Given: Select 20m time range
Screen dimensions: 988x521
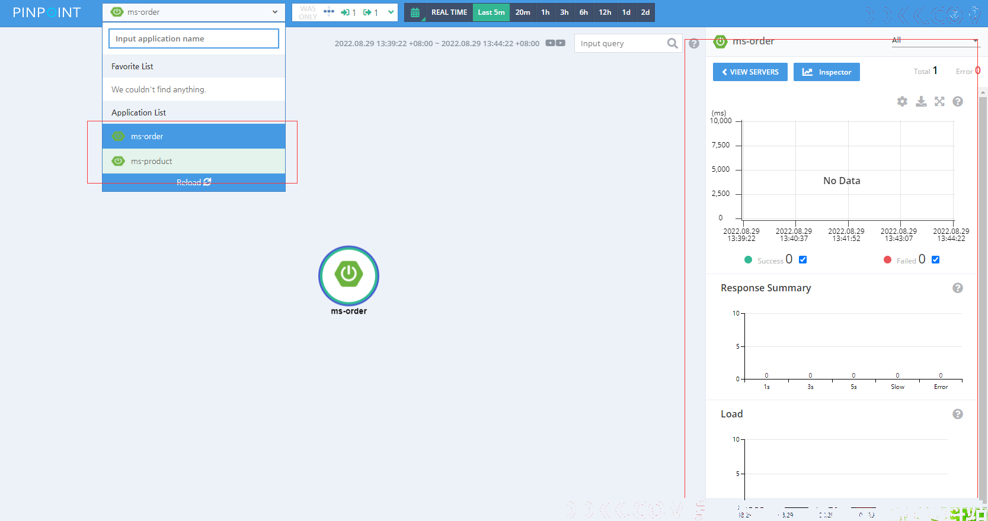Looking at the screenshot, I should pos(523,12).
